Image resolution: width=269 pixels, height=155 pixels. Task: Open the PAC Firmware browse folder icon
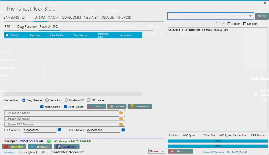coord(121,124)
